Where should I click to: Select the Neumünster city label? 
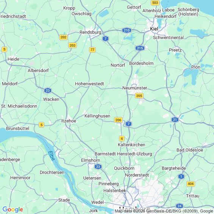point(134,88)
